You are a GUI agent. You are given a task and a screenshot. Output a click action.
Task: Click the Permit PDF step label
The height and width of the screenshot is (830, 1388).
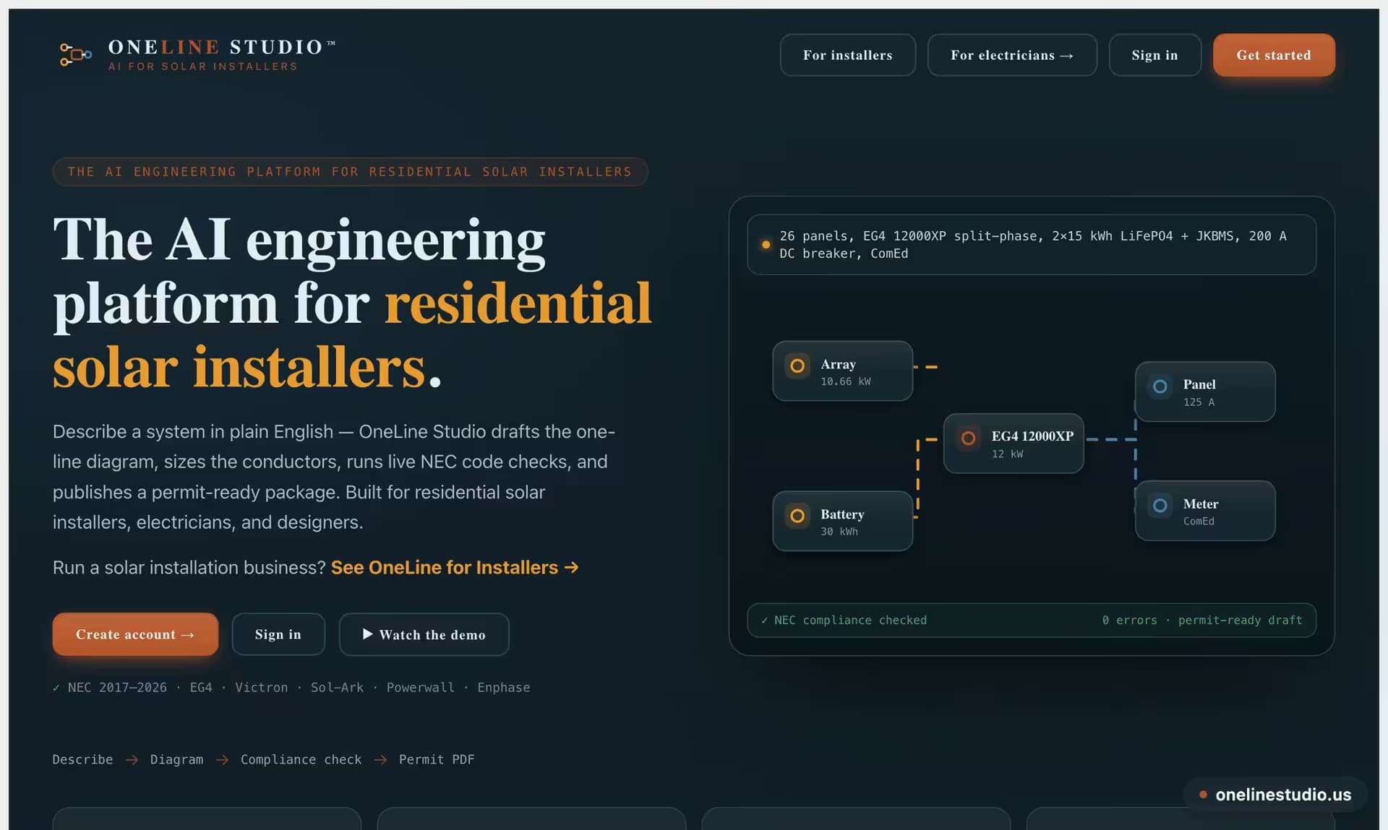point(437,760)
